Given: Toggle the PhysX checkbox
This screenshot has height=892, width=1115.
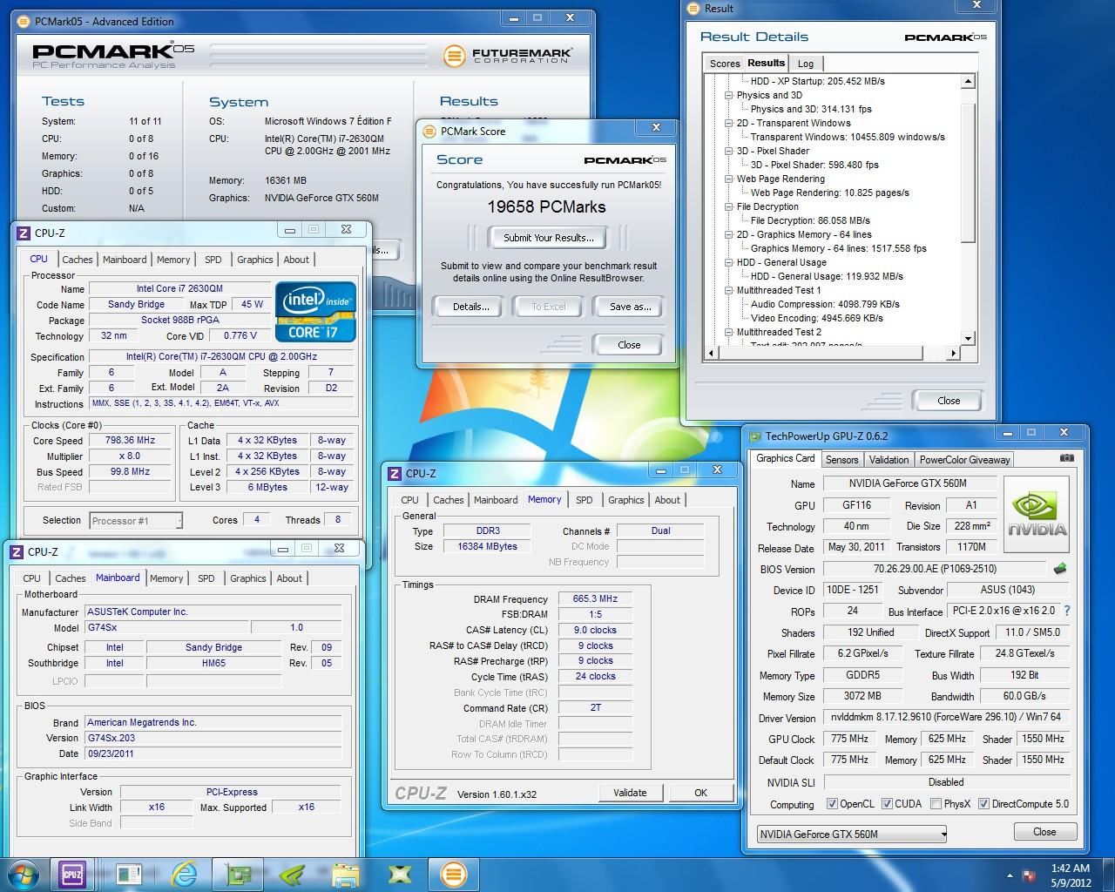Looking at the screenshot, I should pyautogui.click(x=936, y=804).
